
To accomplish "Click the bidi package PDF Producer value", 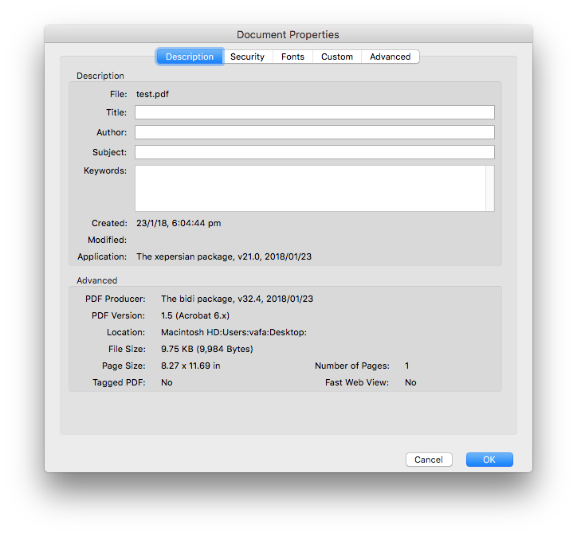I will tap(237, 299).
